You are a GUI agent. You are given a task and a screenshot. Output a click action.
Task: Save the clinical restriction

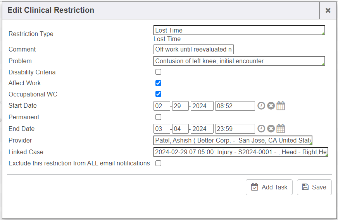click(x=314, y=187)
